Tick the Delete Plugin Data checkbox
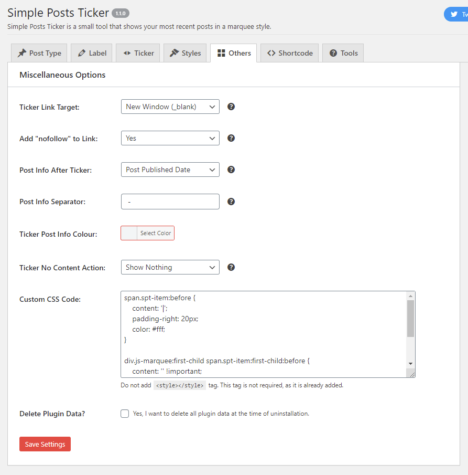The height and width of the screenshot is (475, 468). (125, 414)
